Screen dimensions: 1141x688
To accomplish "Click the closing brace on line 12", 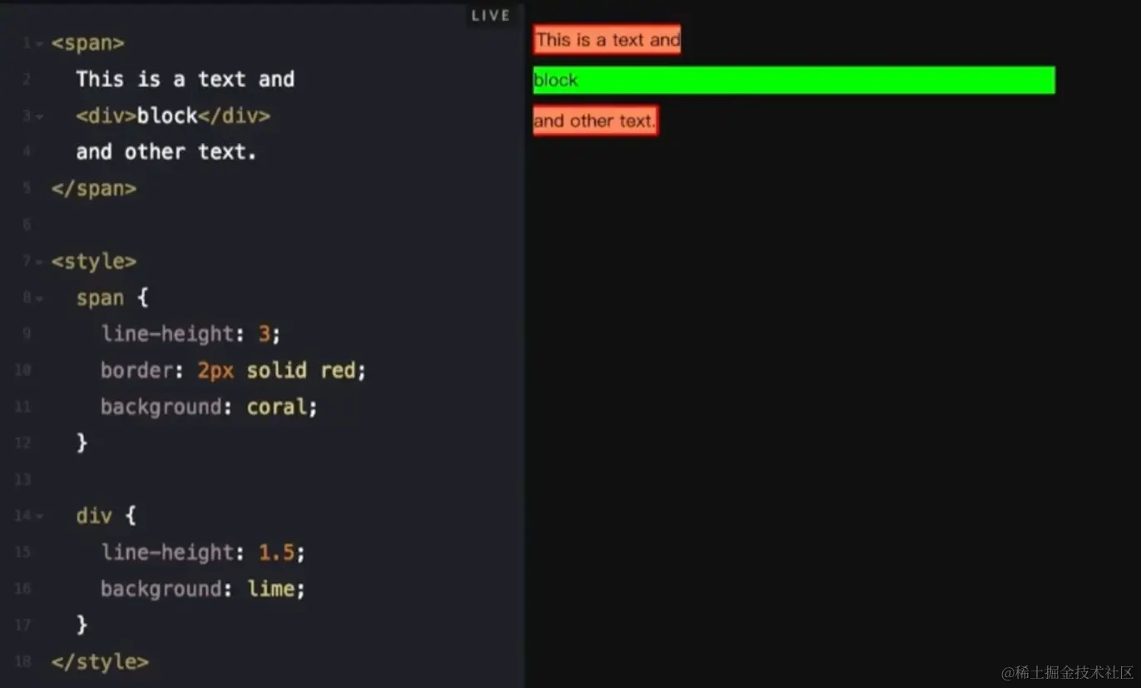I will coord(81,443).
